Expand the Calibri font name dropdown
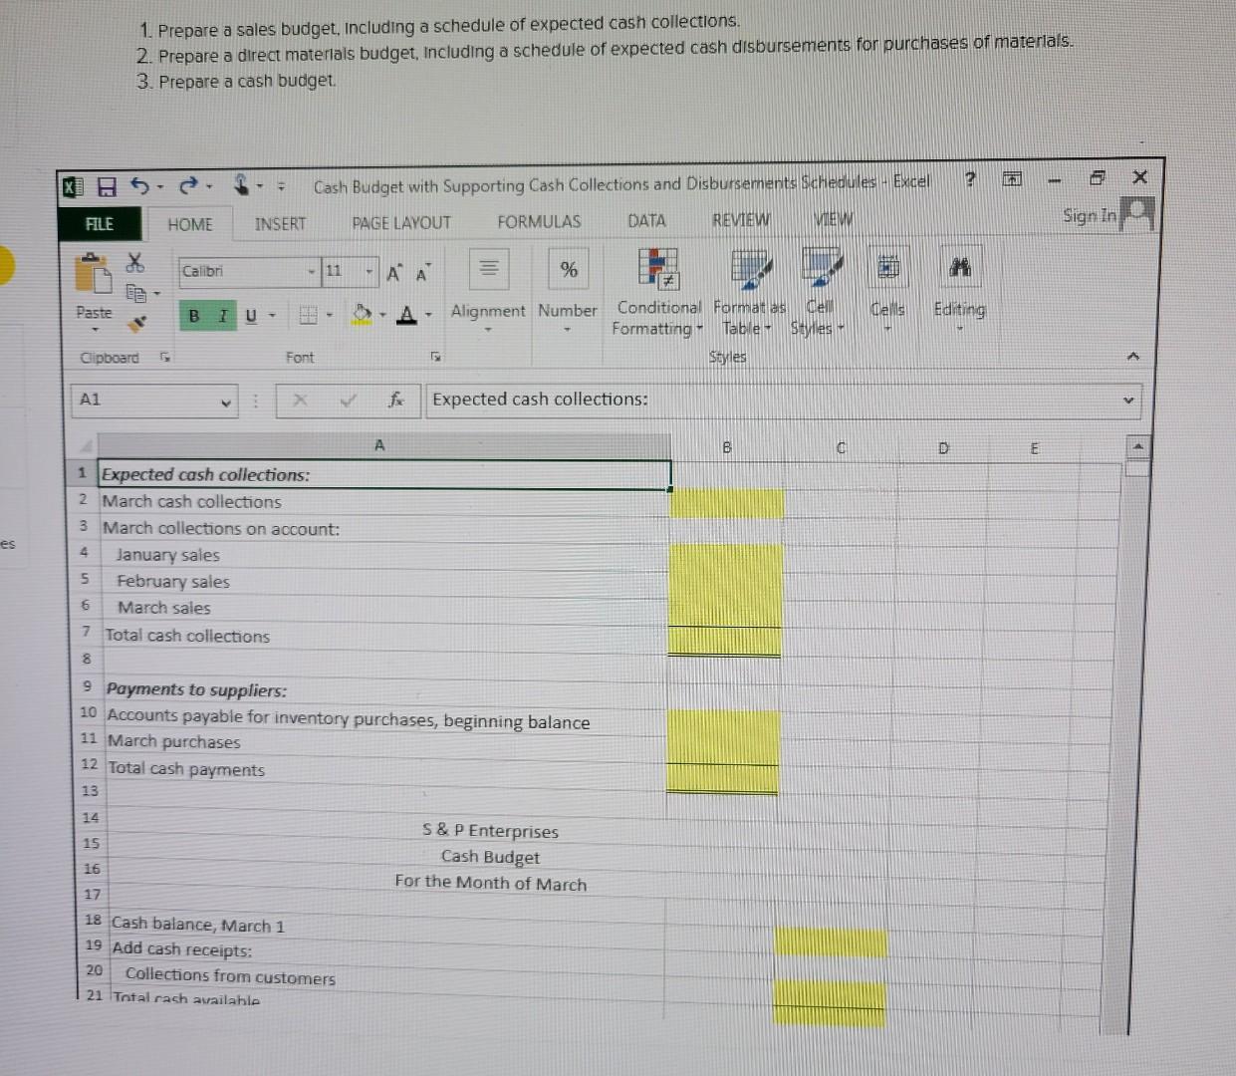The height and width of the screenshot is (1076, 1236). coord(310,270)
